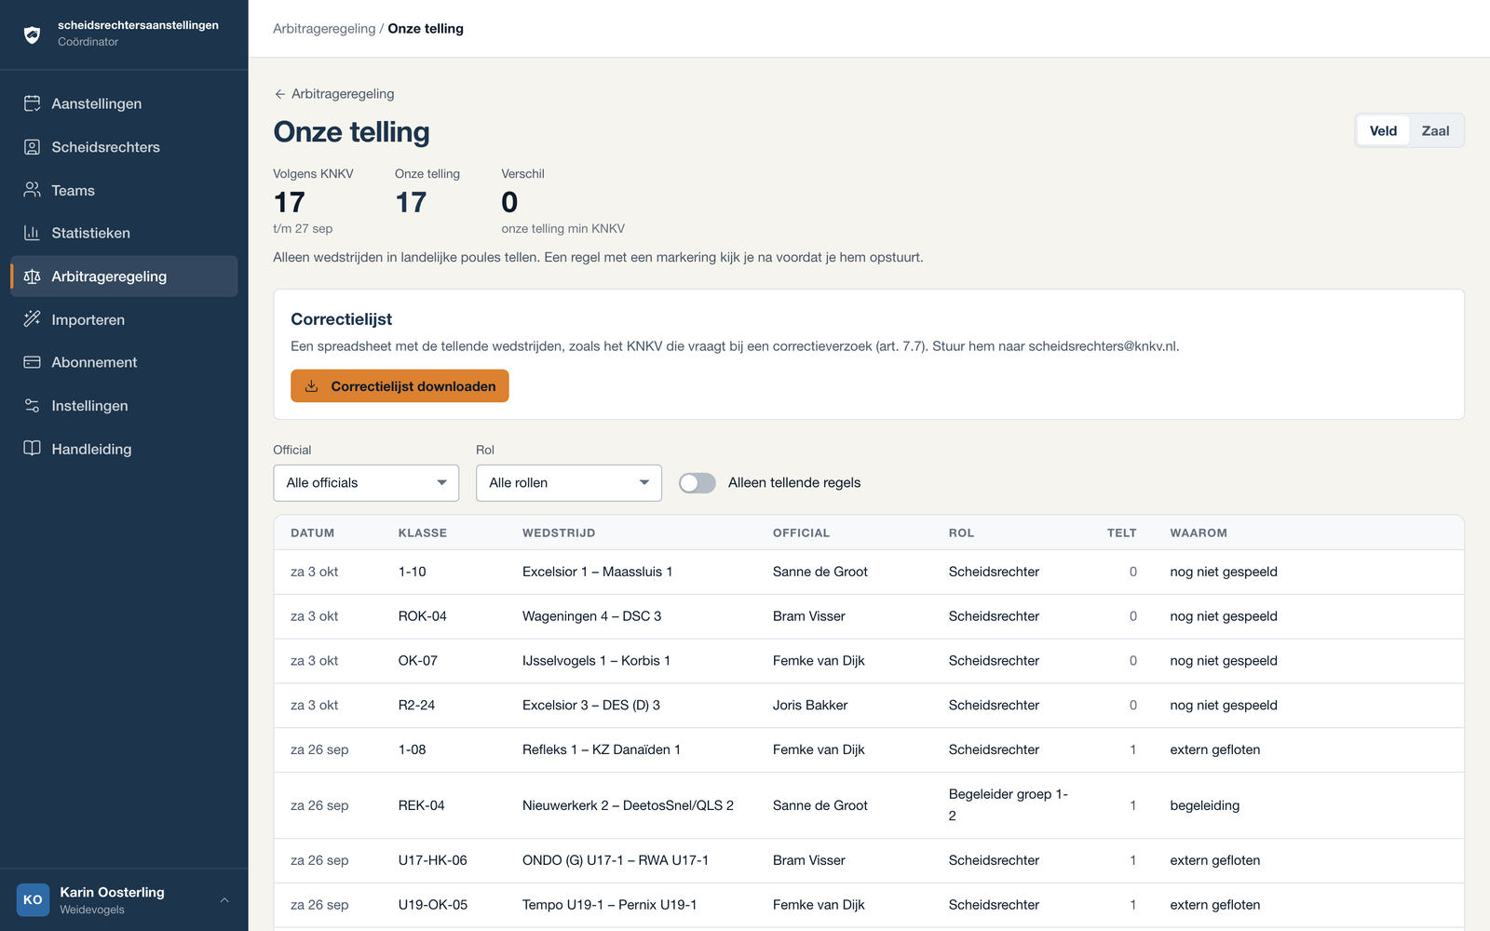
Task: Click Tempo U19-1 – Pernix U19-1 cell
Action: [609, 905]
